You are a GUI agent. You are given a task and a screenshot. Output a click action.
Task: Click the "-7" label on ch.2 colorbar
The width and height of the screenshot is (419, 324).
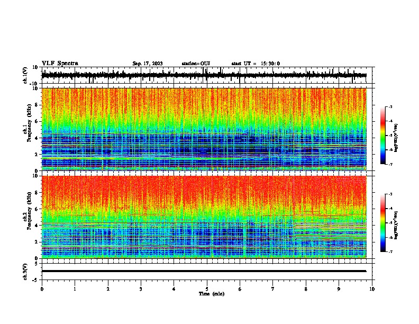pos(390,252)
